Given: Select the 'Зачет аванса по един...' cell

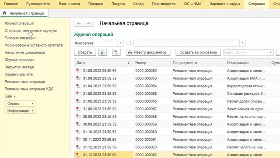Looking at the screenshot, I should click(247, 109).
